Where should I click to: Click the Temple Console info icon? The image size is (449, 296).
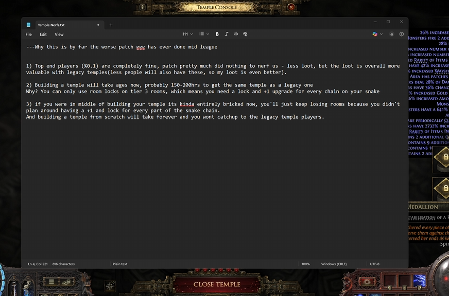pyautogui.click(x=142, y=7)
